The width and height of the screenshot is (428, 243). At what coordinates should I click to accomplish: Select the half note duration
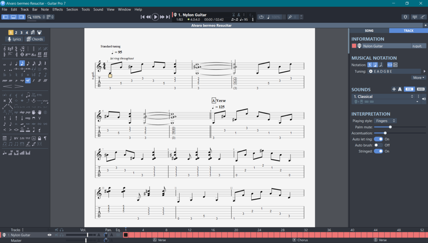click(x=10, y=64)
